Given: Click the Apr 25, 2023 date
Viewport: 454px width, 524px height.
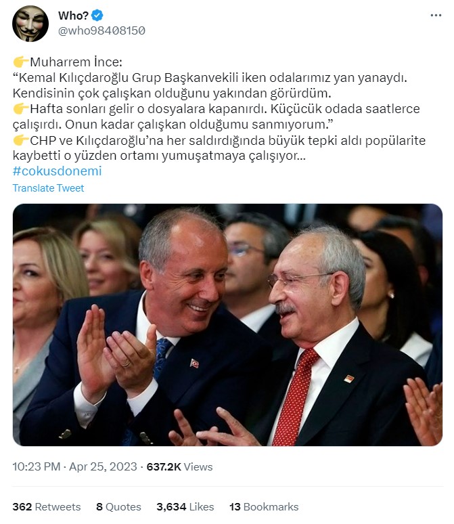Looking at the screenshot, I should point(103,466).
